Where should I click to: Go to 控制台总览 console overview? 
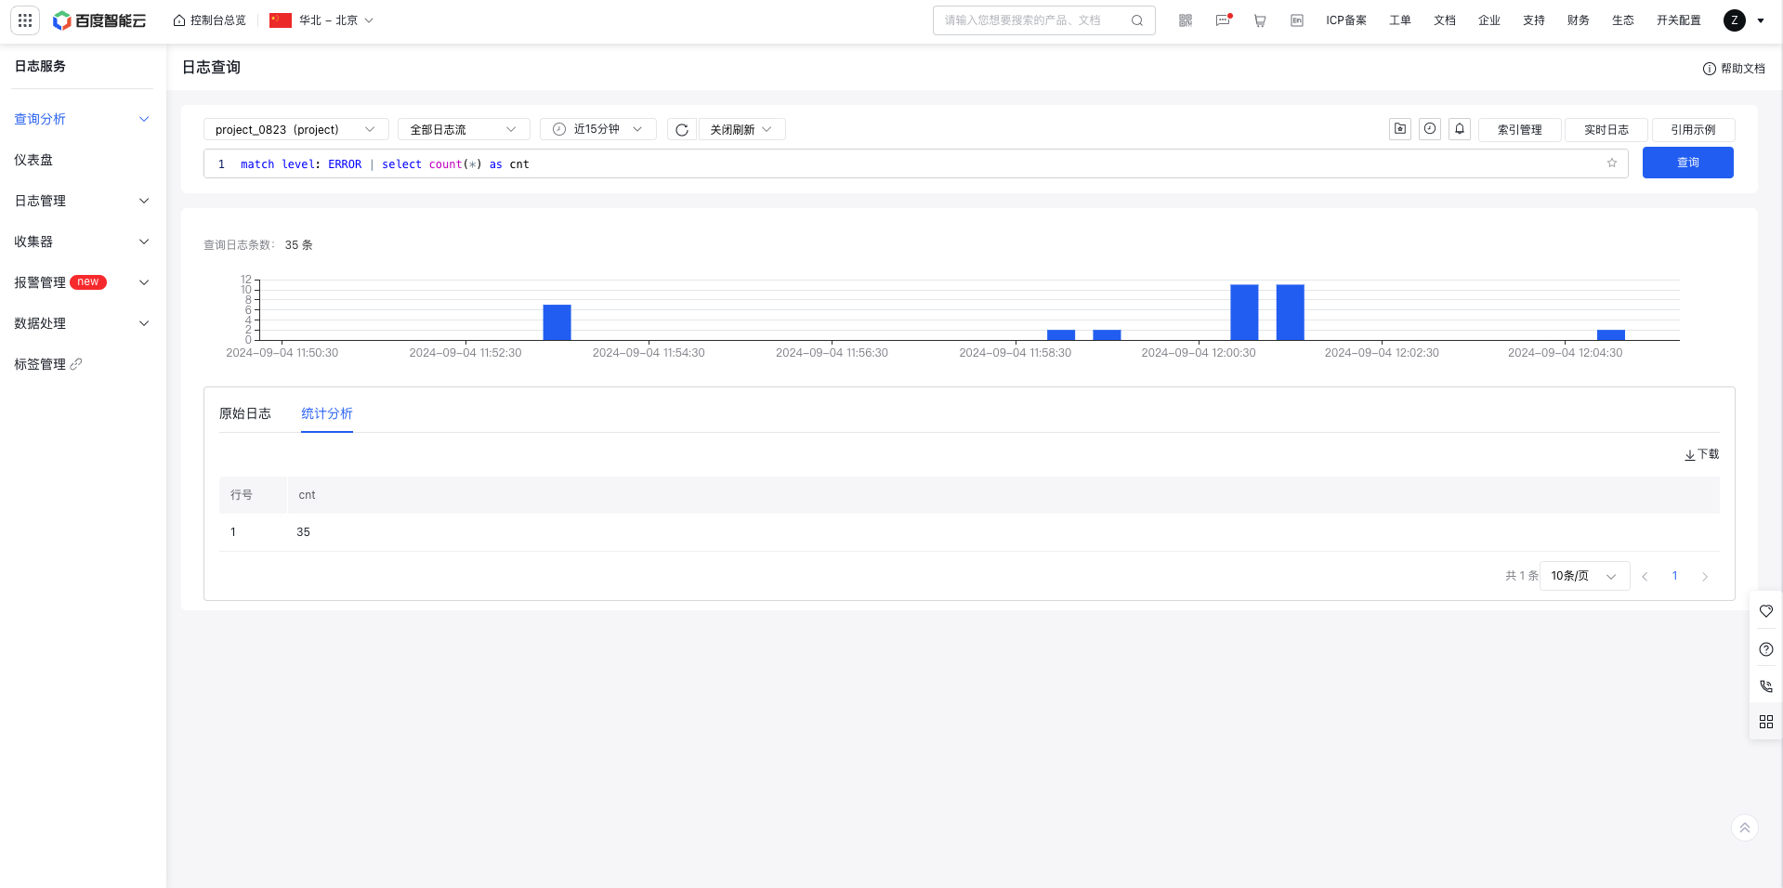(210, 20)
